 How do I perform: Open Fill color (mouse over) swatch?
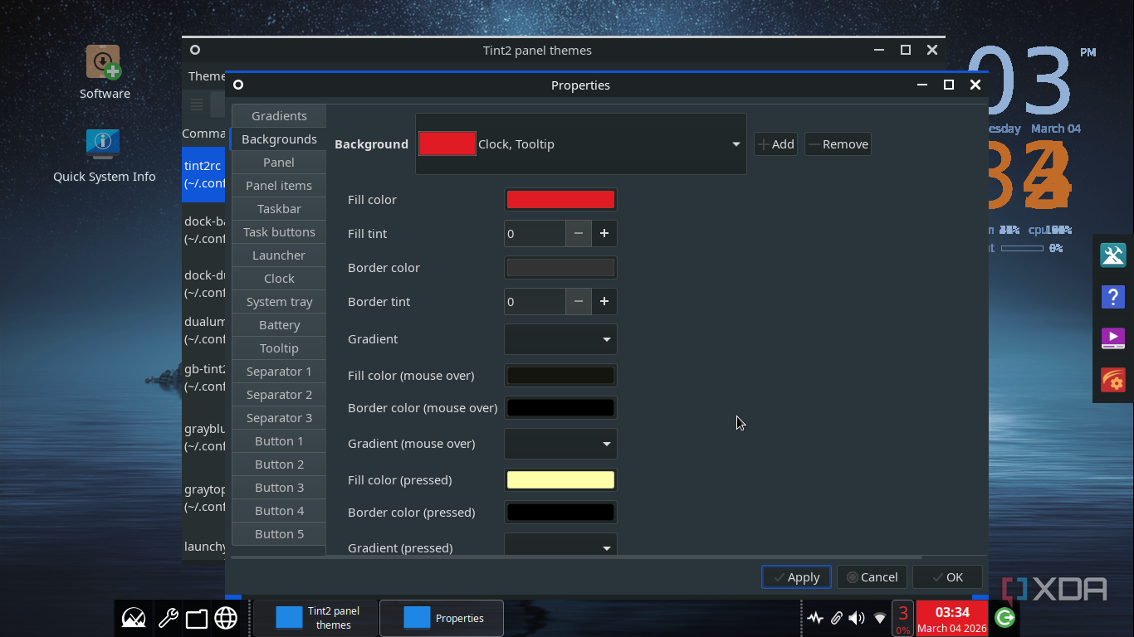(x=560, y=376)
